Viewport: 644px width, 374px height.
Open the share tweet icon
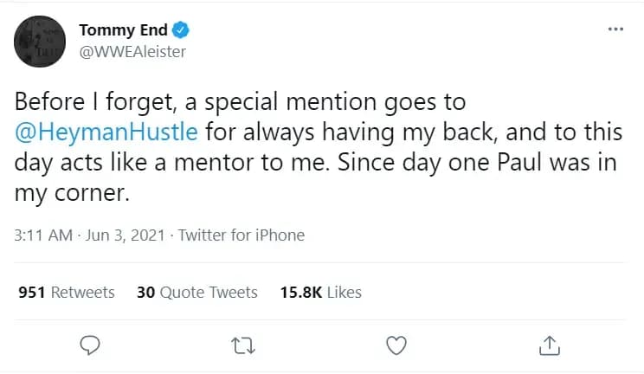[x=548, y=345]
